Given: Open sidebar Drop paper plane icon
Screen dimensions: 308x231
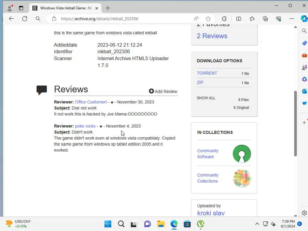Looking at the screenshot, I should 304,103.
